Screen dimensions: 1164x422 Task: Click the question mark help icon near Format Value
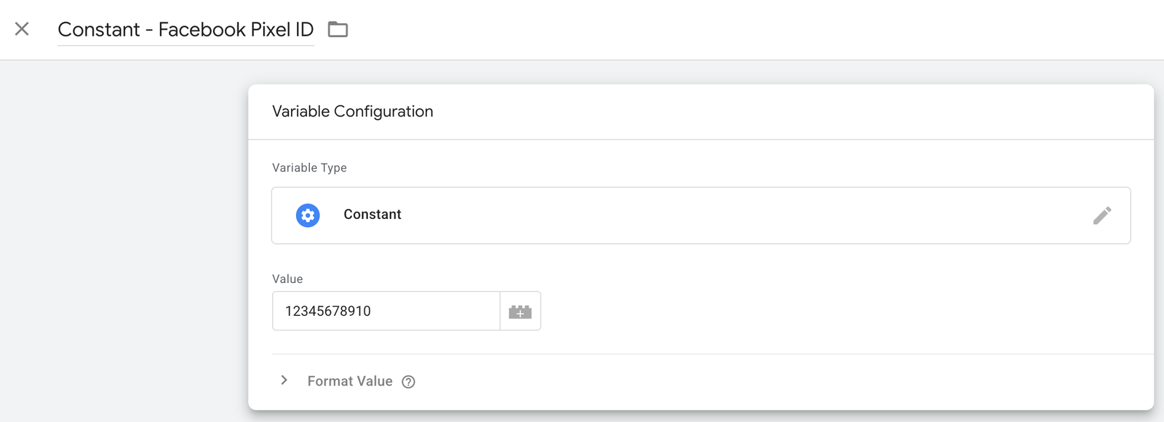coord(408,381)
